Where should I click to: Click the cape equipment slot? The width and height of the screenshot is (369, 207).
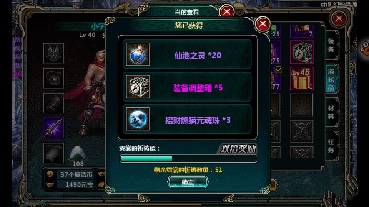[53, 153]
